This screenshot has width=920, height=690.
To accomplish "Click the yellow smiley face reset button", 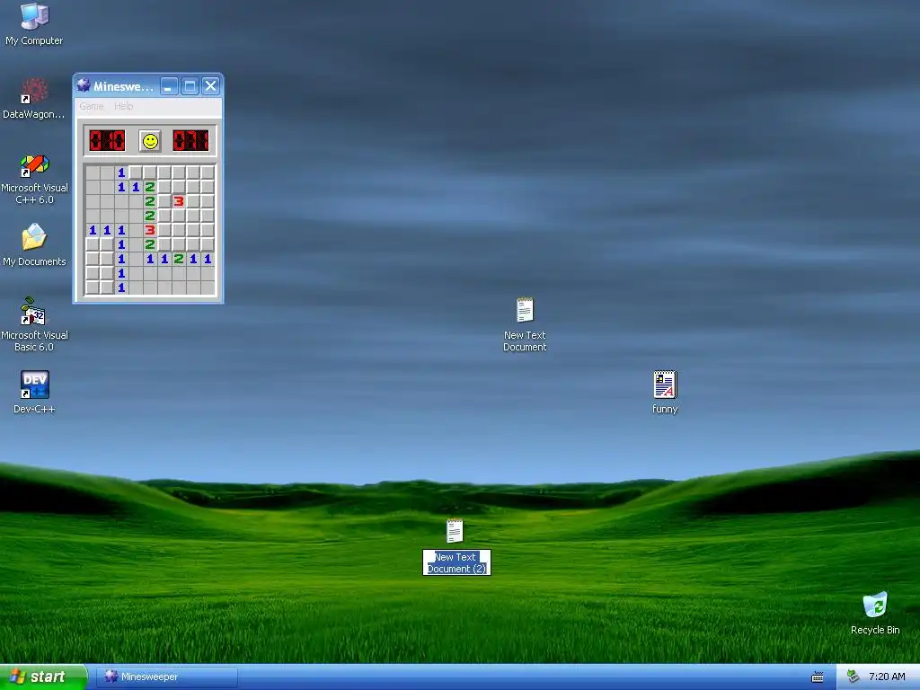I will [150, 141].
